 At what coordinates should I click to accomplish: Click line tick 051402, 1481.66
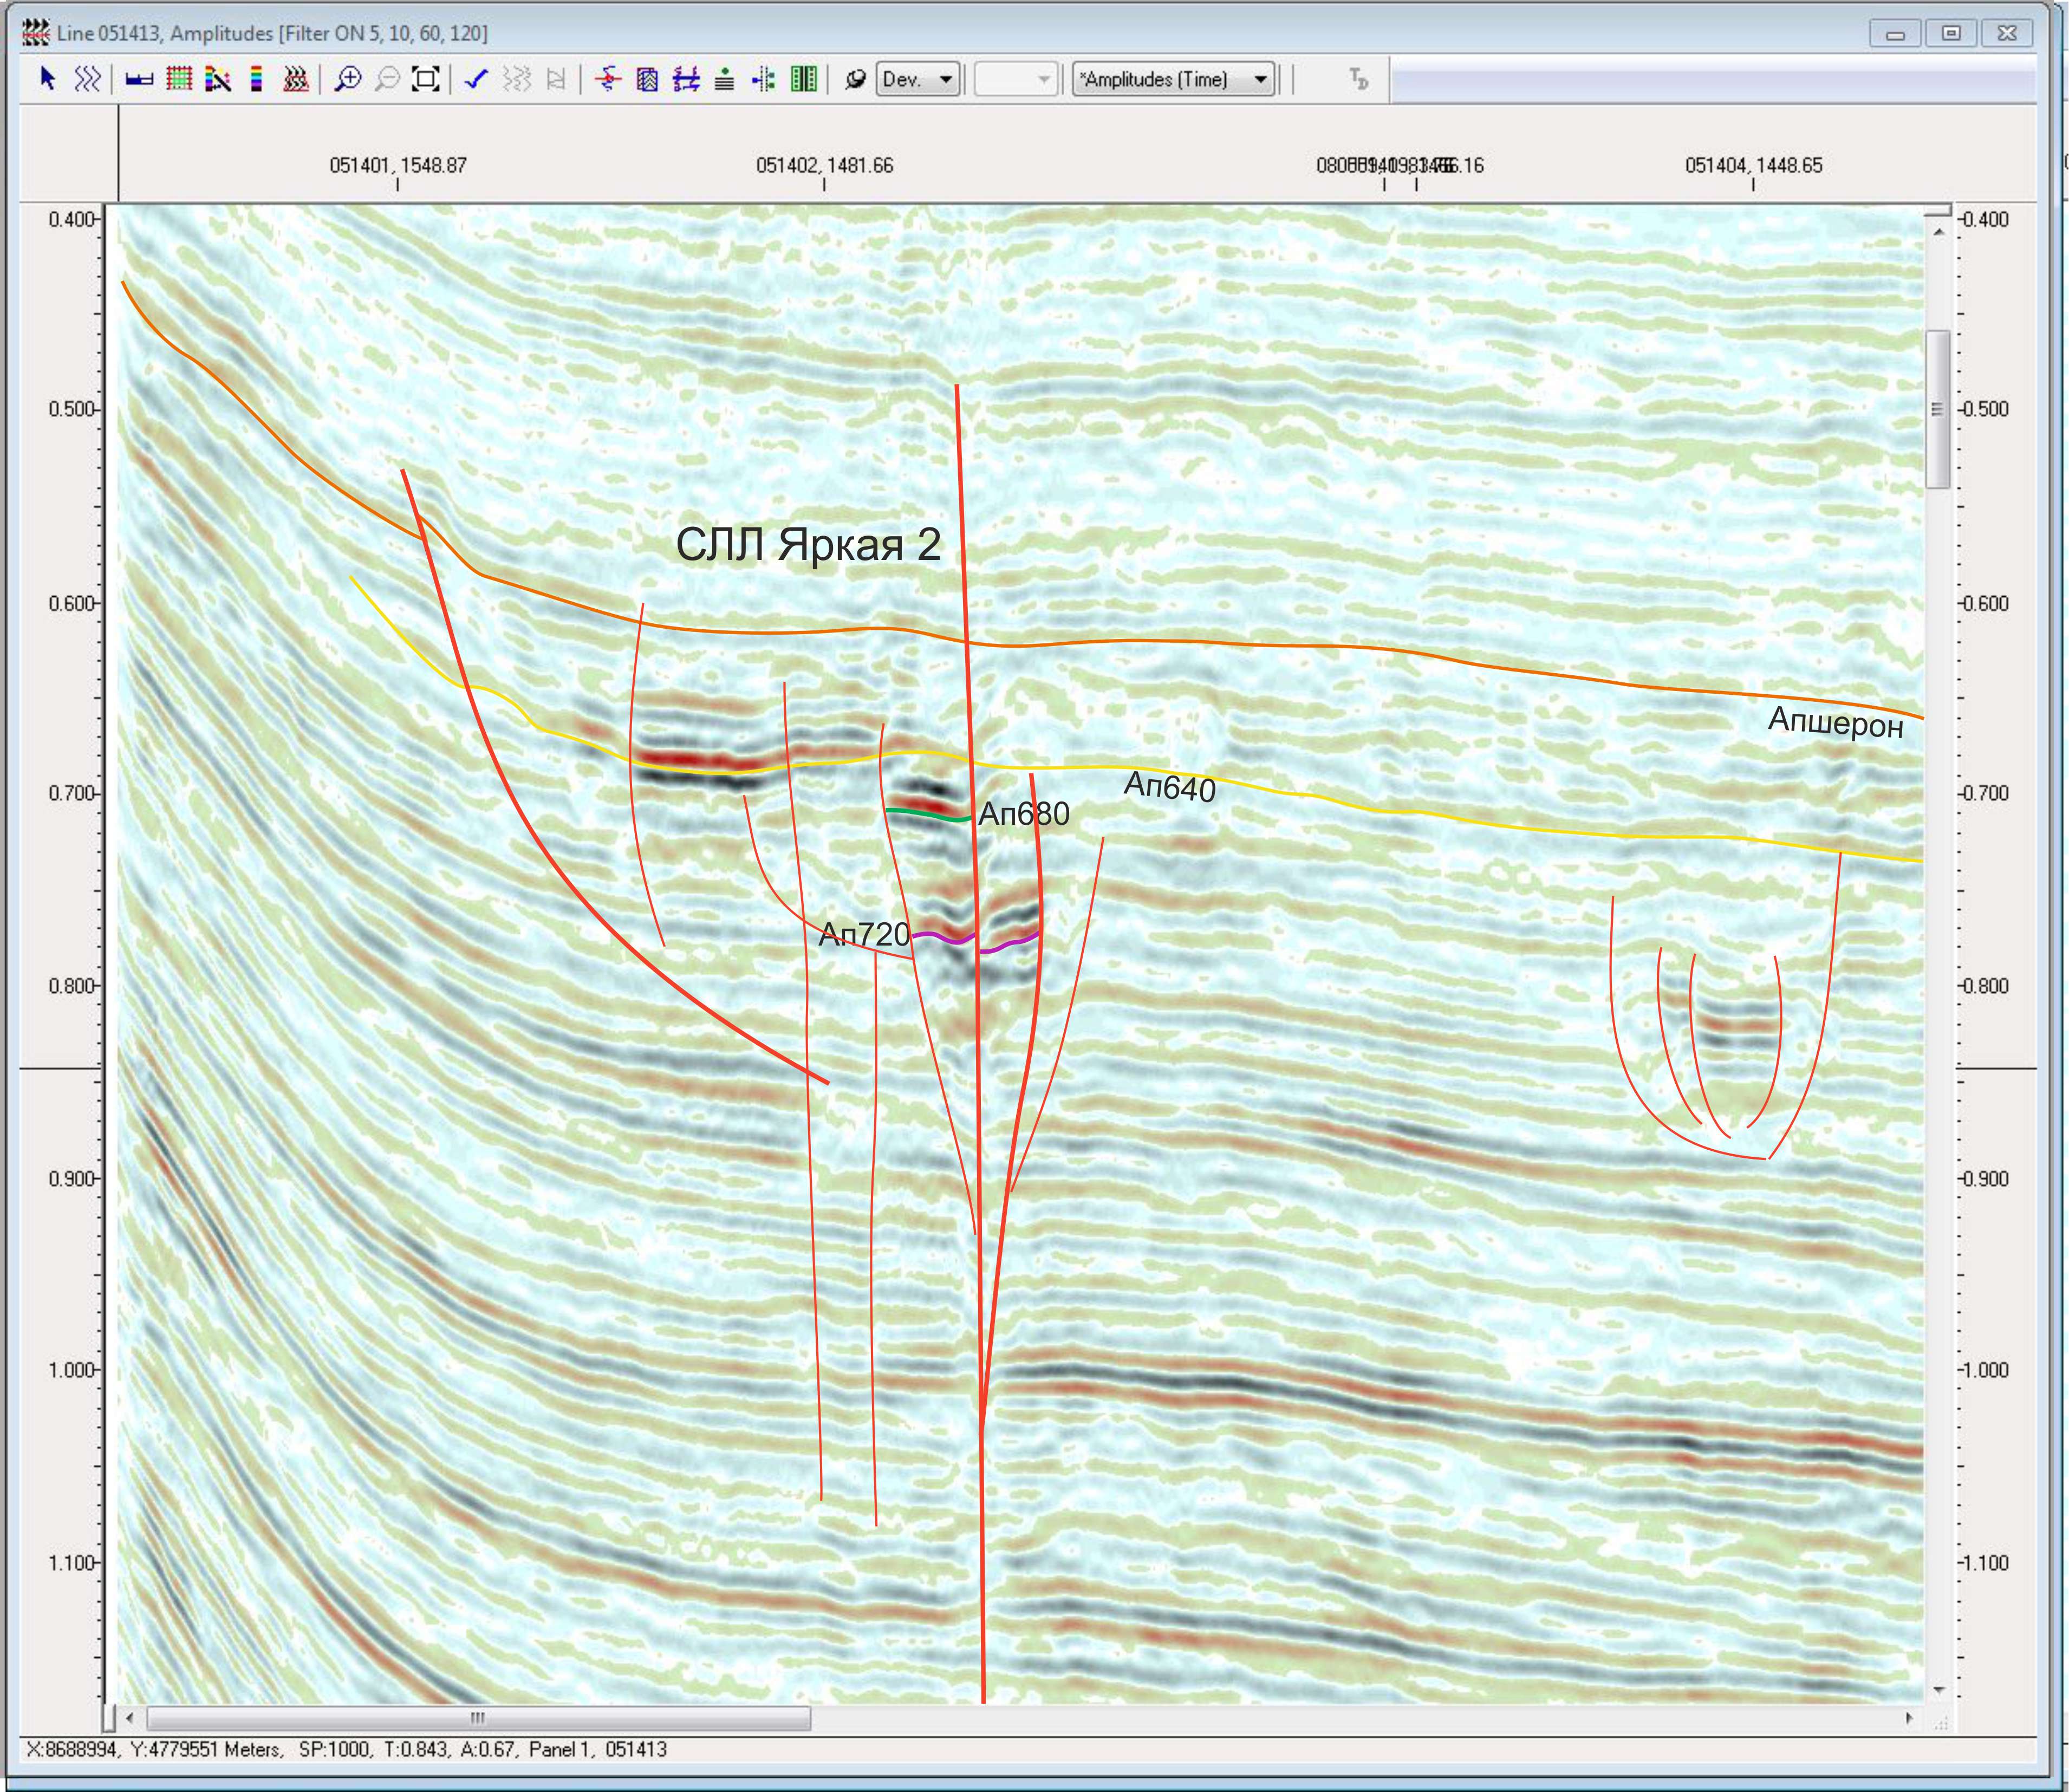(824, 166)
